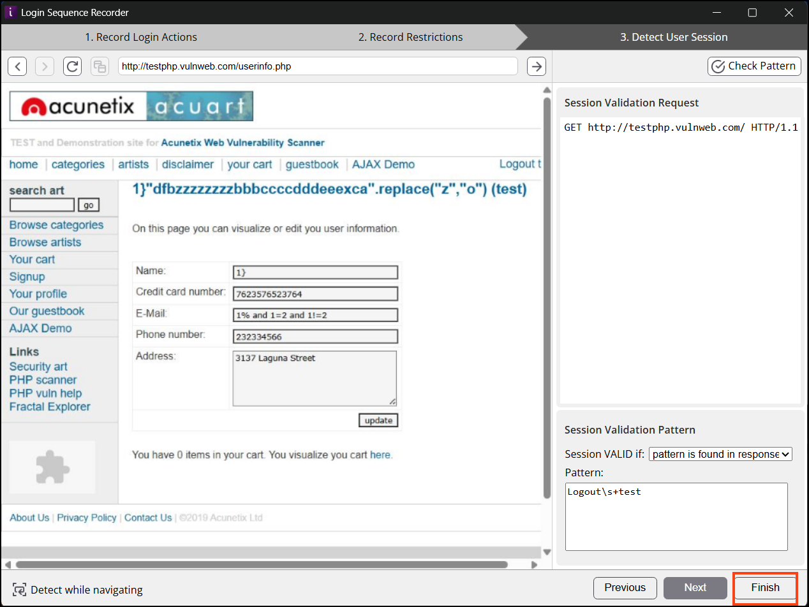This screenshot has height=607, width=809.
Task: Open the Your profile sidebar link
Action: [x=37, y=293]
